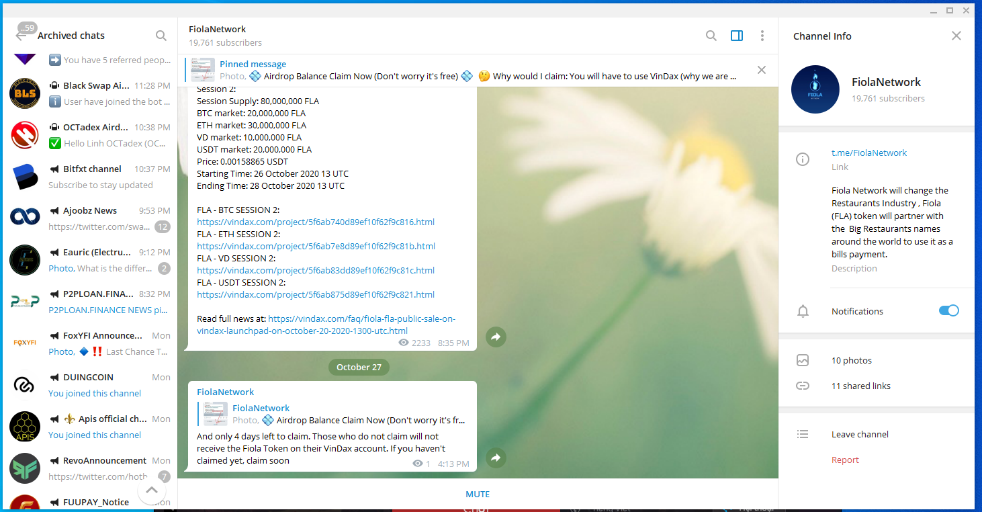982x512 pixels.
Task: Select the FoxYFI Announcement chat row
Action: 89,344
